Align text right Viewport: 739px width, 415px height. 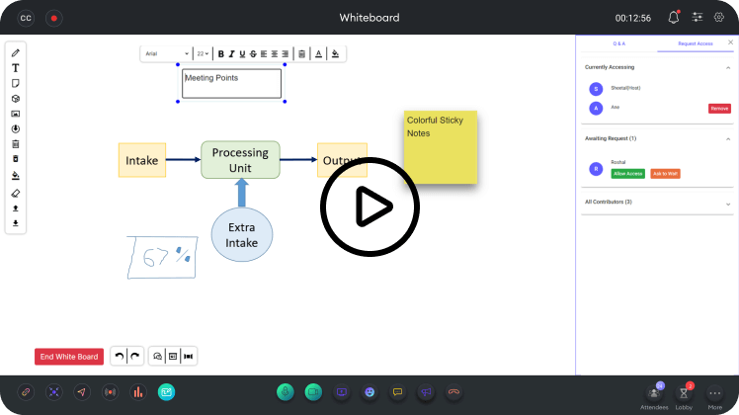tap(286, 54)
